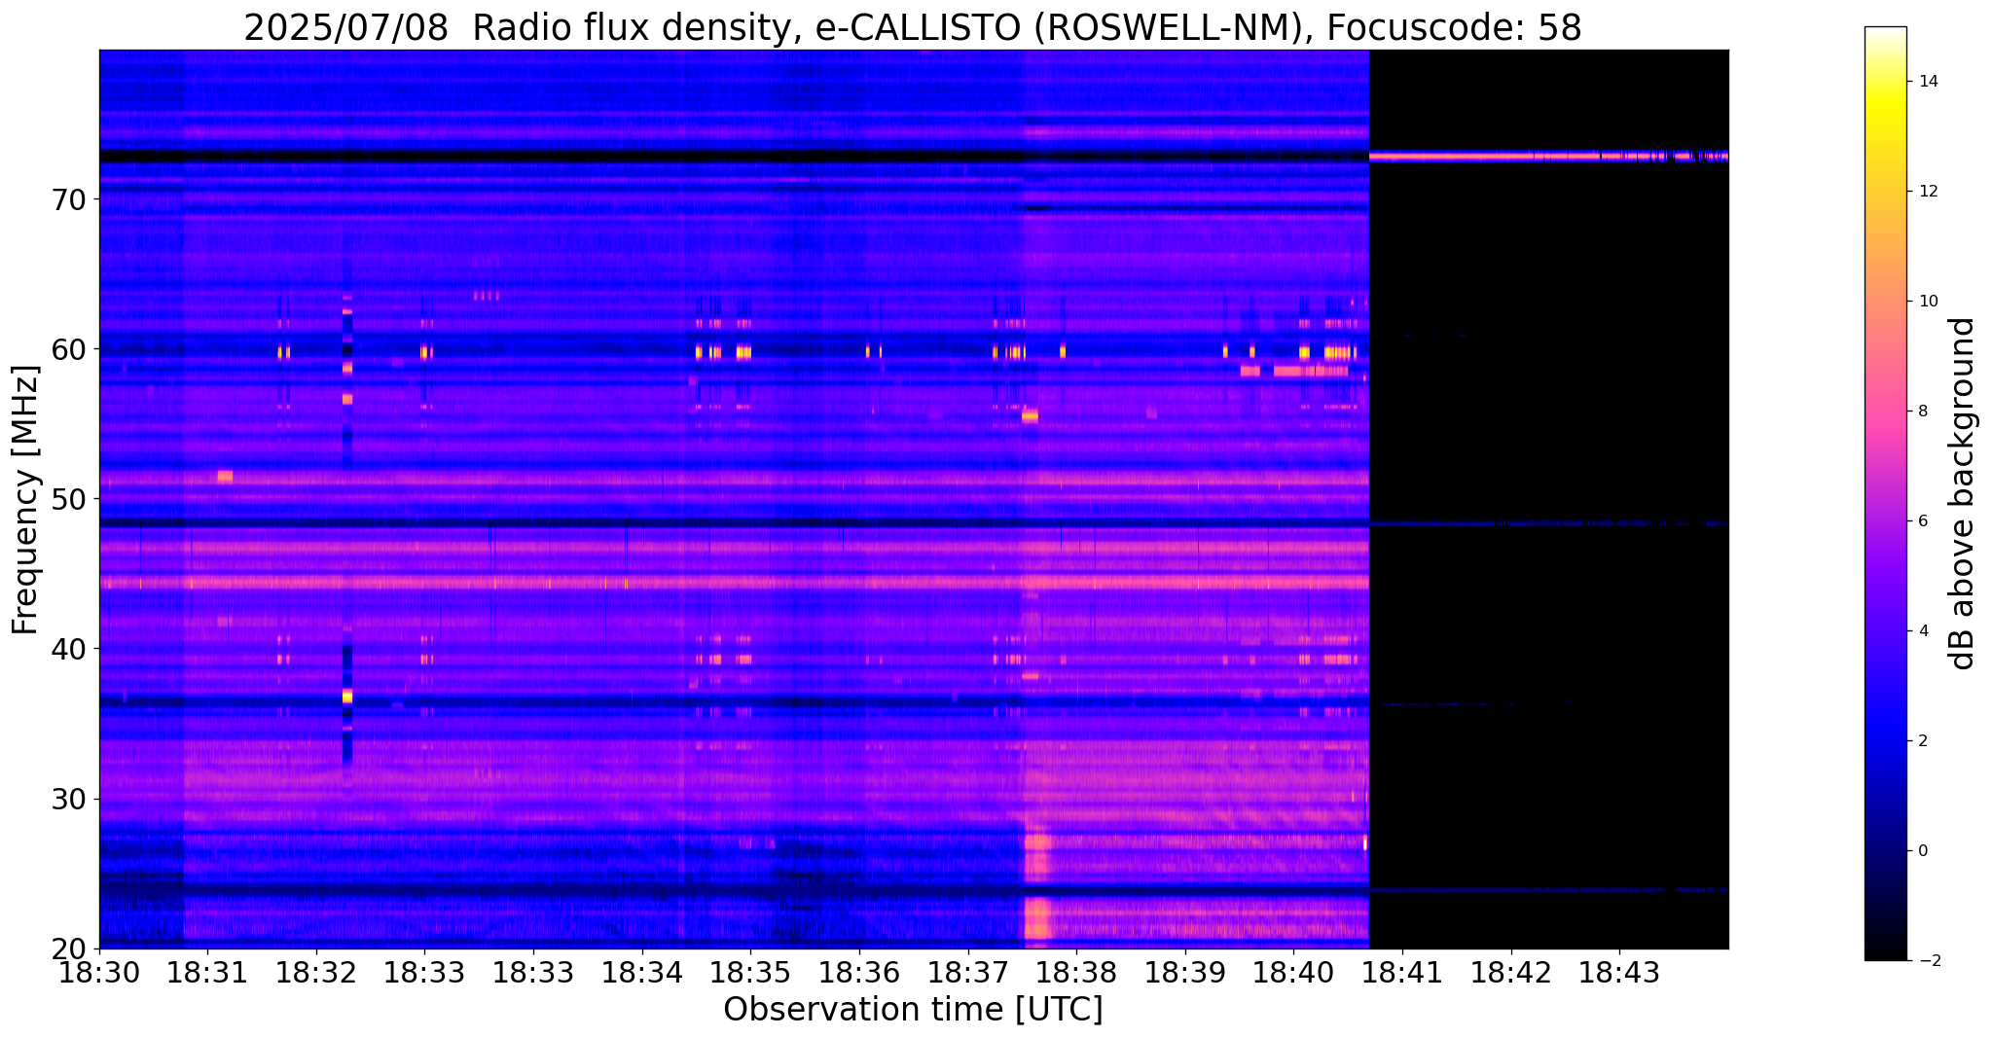Click the 18:41 time axis tick label

1402,972
